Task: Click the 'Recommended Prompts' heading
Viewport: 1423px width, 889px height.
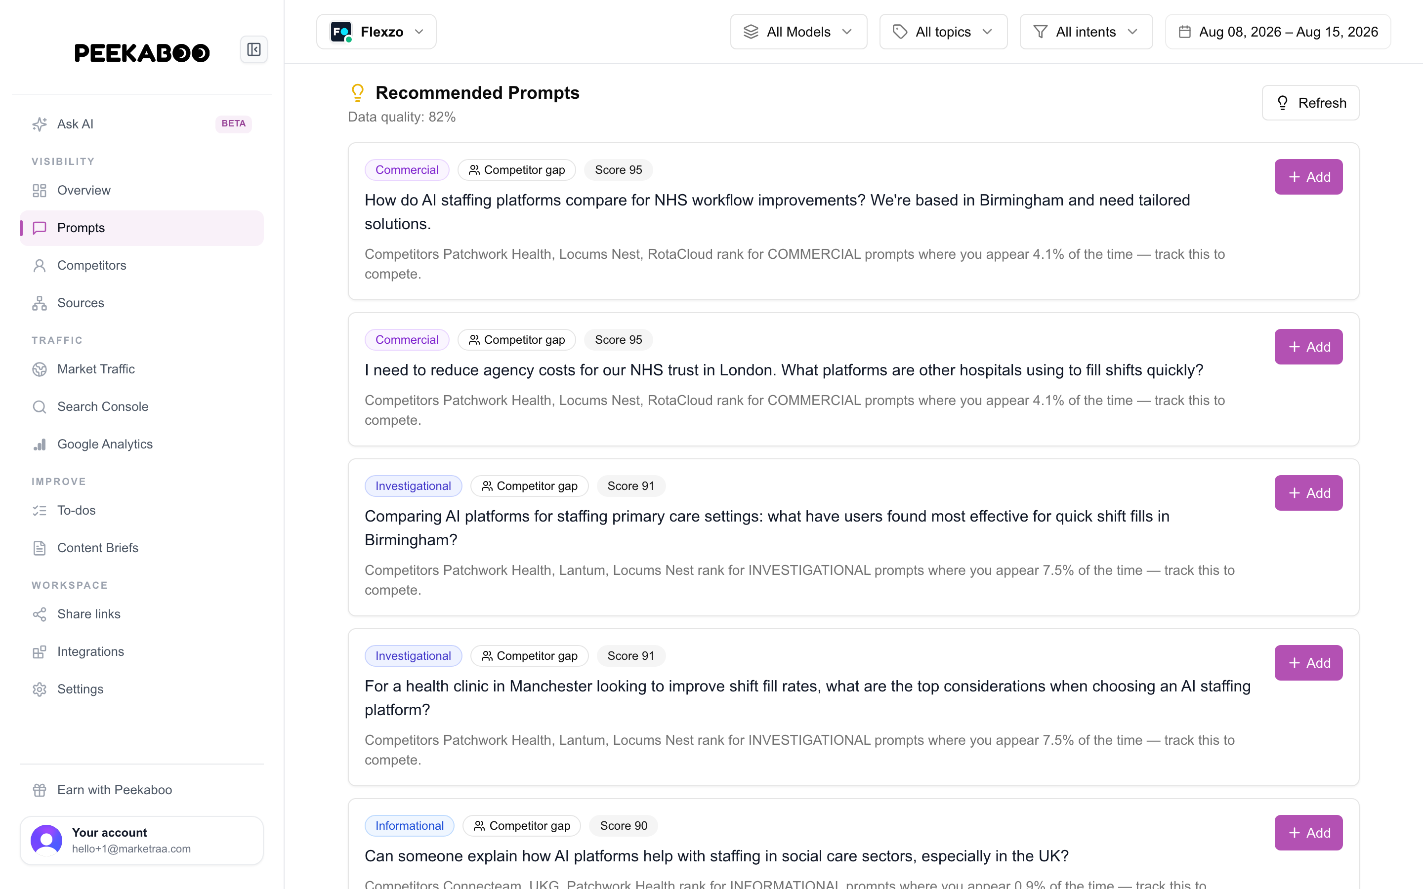Action: coord(477,93)
